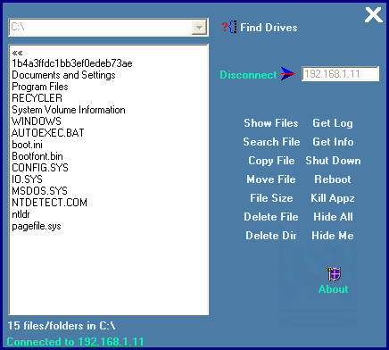Go up a level with the «« entry

(17, 53)
